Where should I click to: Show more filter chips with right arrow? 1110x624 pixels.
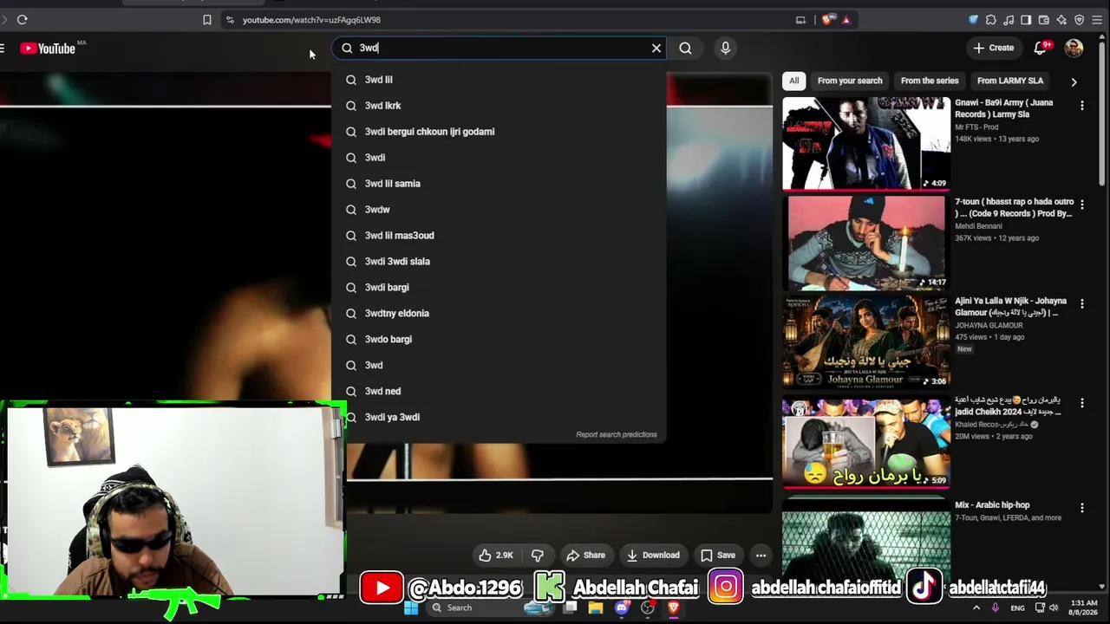(x=1074, y=81)
